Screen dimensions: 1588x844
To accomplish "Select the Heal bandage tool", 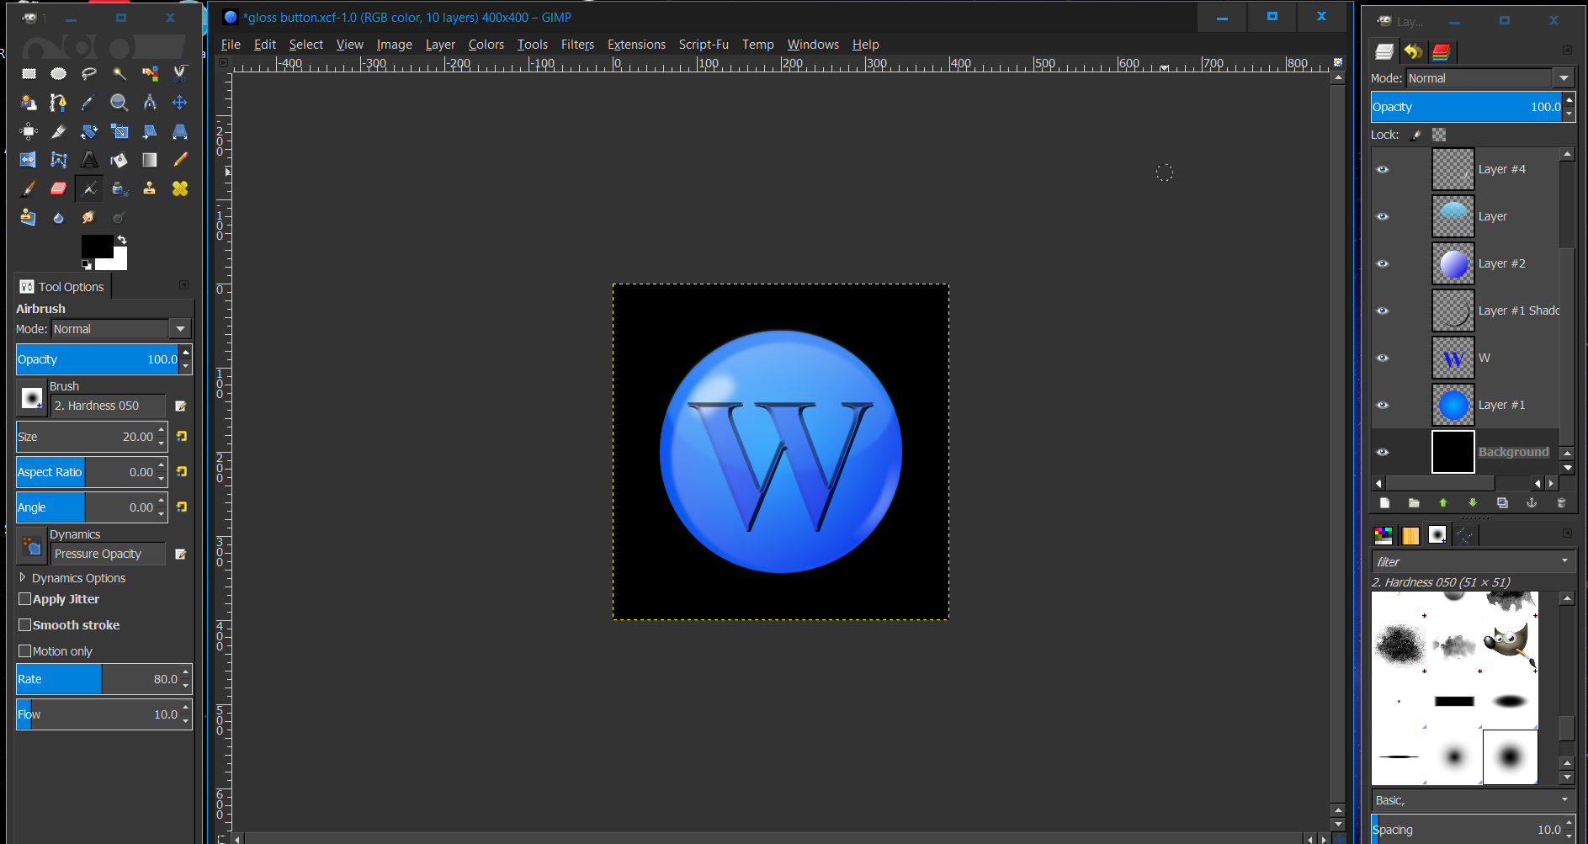I will pos(179,188).
